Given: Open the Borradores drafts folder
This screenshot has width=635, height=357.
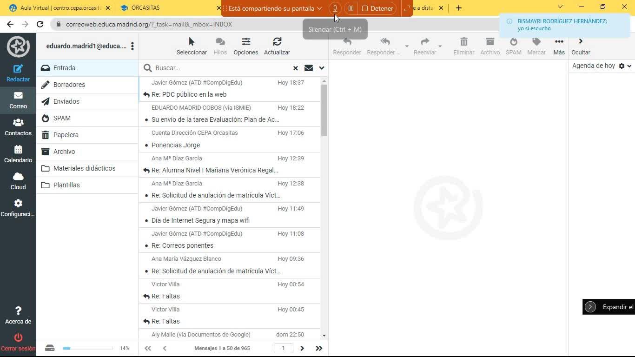Looking at the screenshot, I should point(87,85).
